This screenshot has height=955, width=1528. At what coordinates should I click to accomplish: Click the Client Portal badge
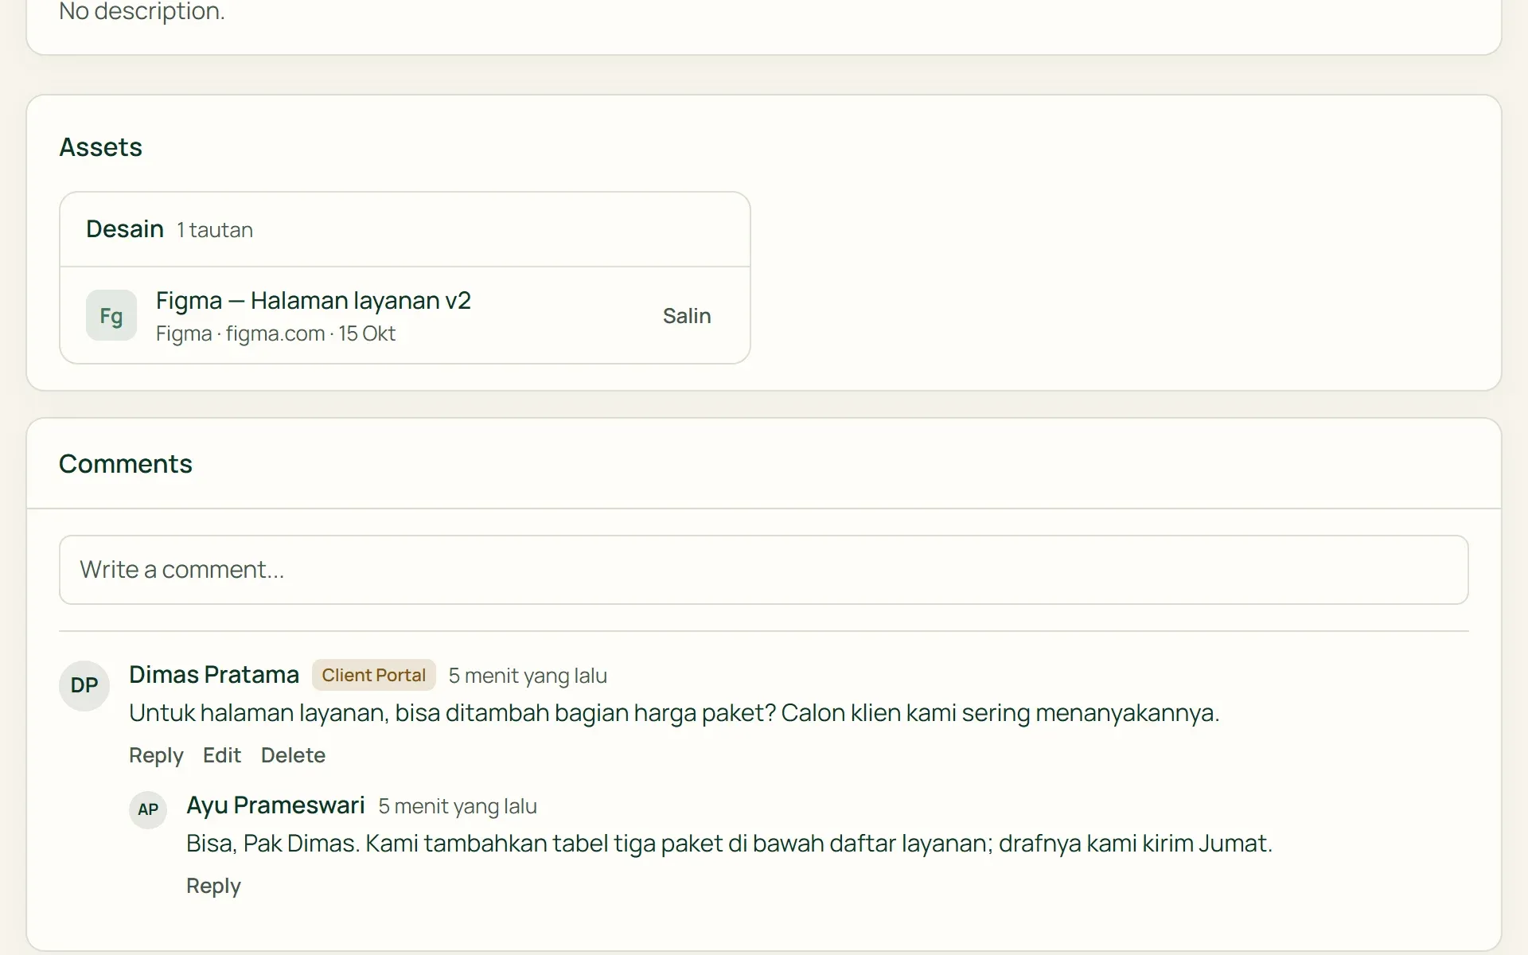pos(374,675)
